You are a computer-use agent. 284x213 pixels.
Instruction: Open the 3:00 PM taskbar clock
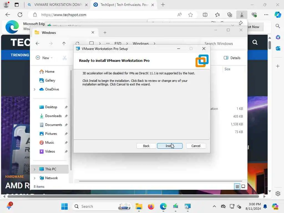pyautogui.click(x=253, y=206)
